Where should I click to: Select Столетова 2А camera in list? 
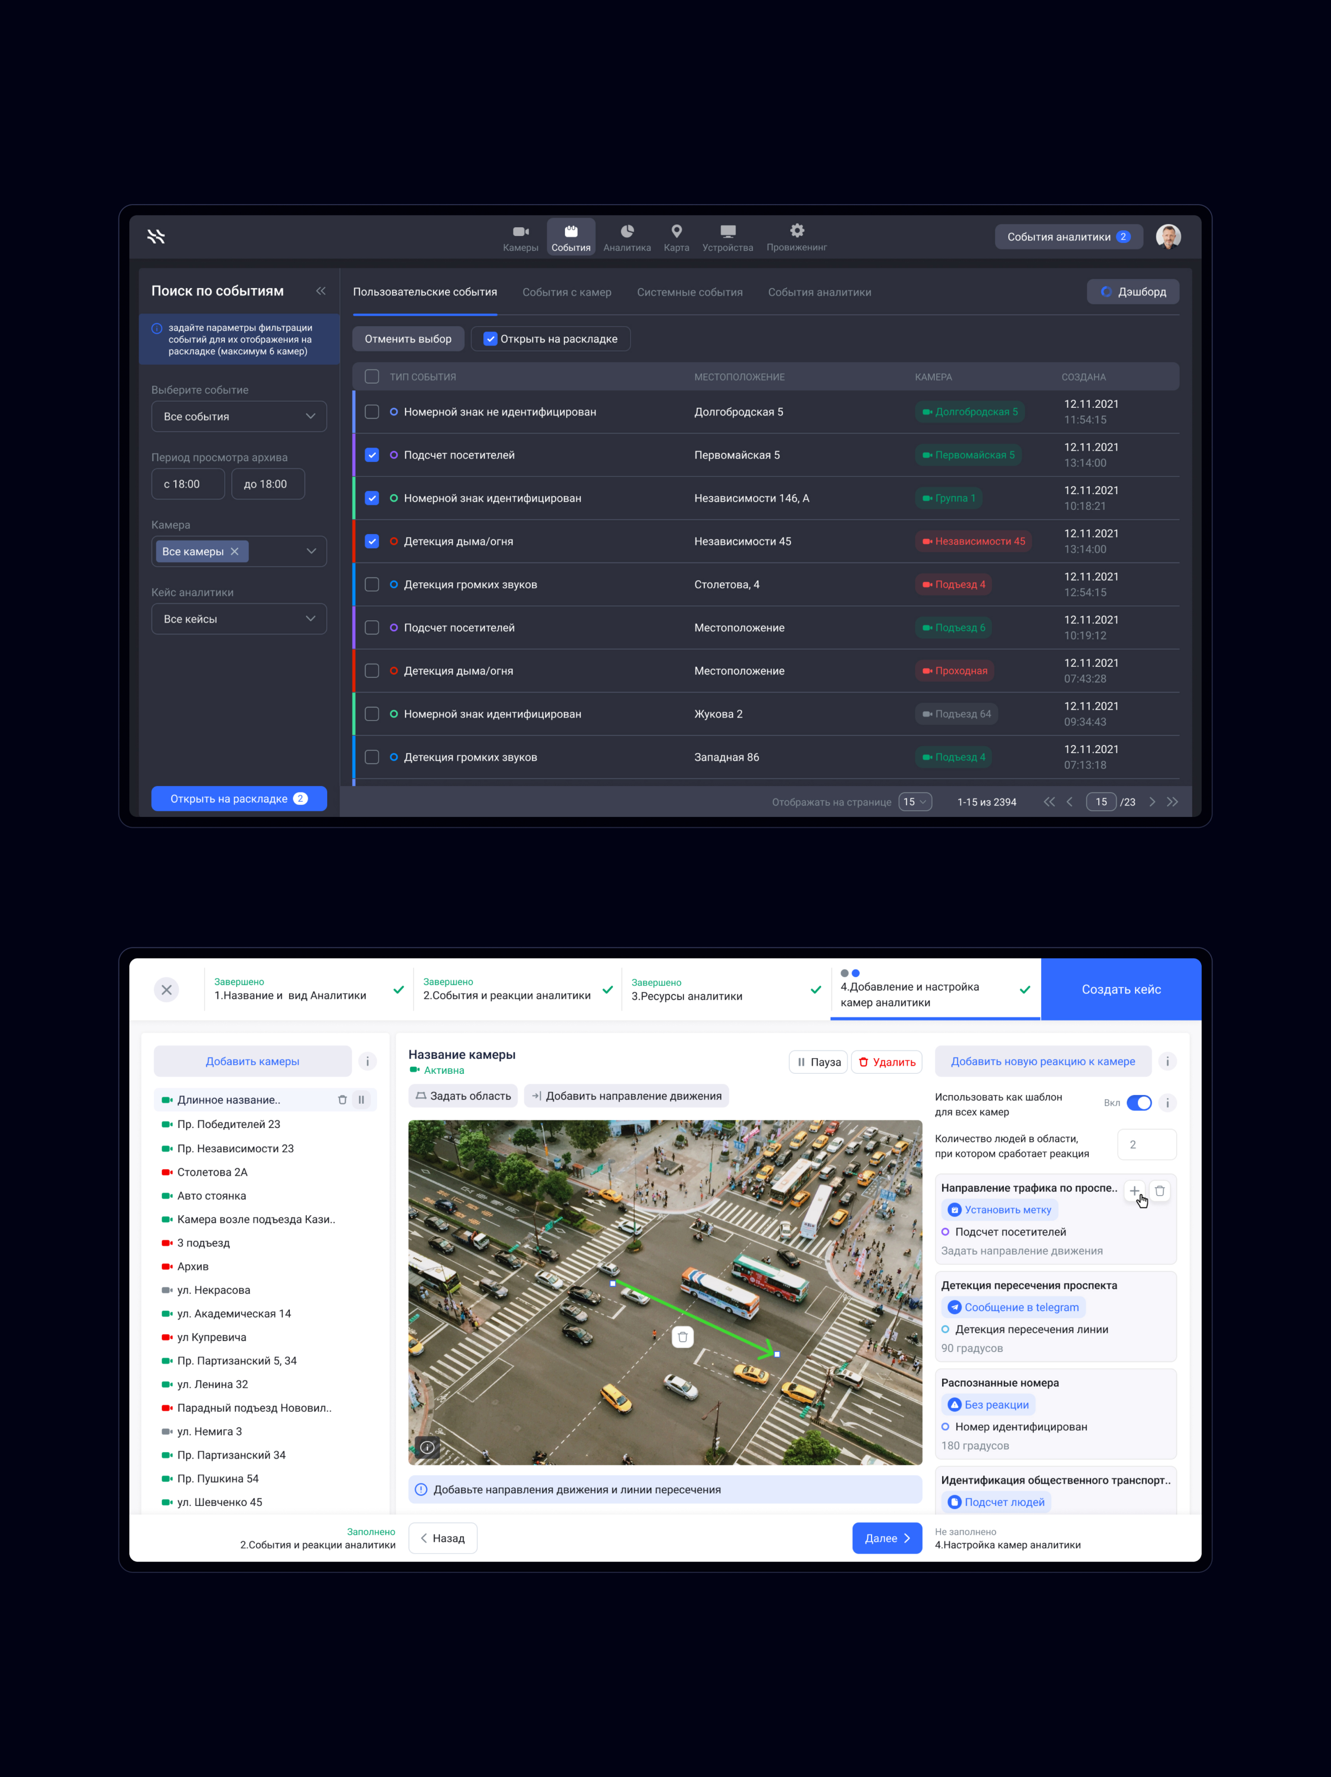pyautogui.click(x=212, y=1172)
